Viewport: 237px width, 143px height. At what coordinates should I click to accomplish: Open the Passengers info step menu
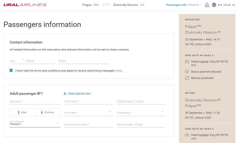(x=183, y=5)
